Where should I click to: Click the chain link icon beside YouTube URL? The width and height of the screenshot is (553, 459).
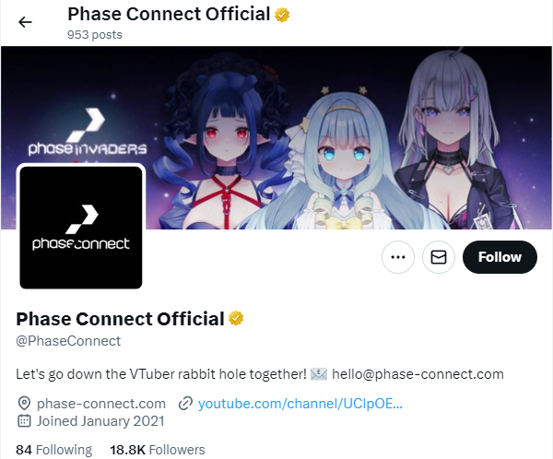185,404
